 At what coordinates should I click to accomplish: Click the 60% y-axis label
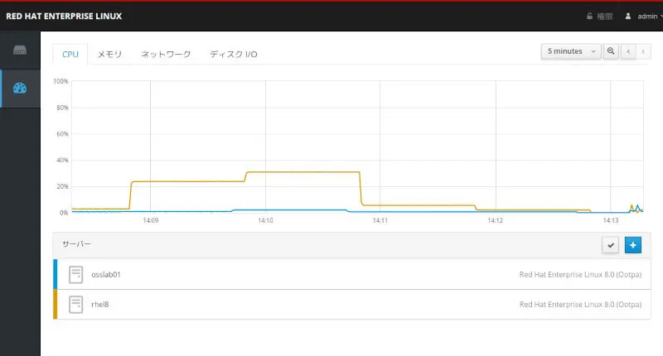62,134
